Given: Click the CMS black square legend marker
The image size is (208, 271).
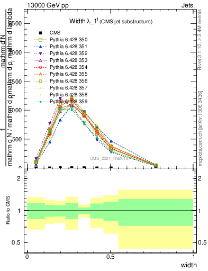Looking at the screenshot, I should (40, 33).
